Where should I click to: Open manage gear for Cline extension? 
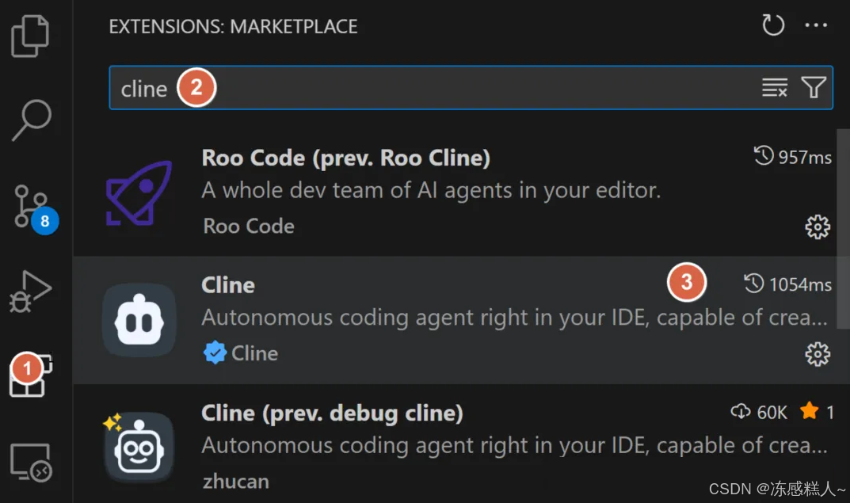818,355
